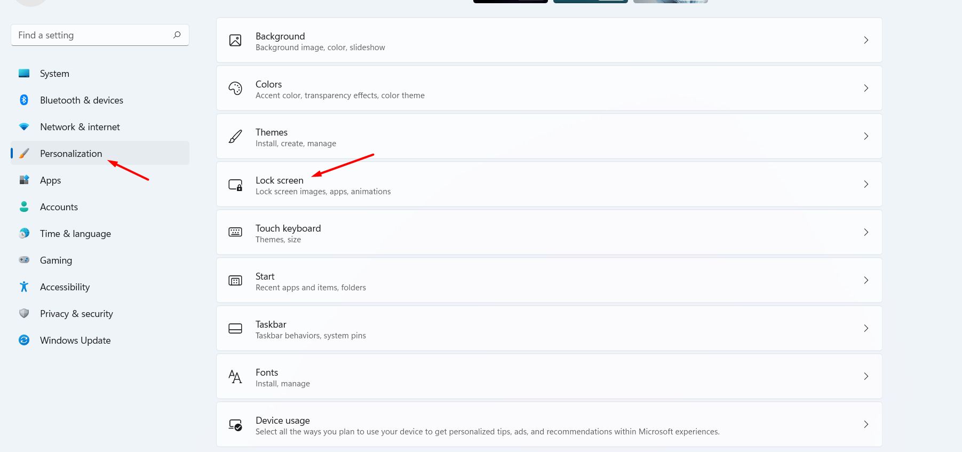The height and width of the screenshot is (452, 962).
Task: Expand the Colors row chevron
Action: point(865,88)
